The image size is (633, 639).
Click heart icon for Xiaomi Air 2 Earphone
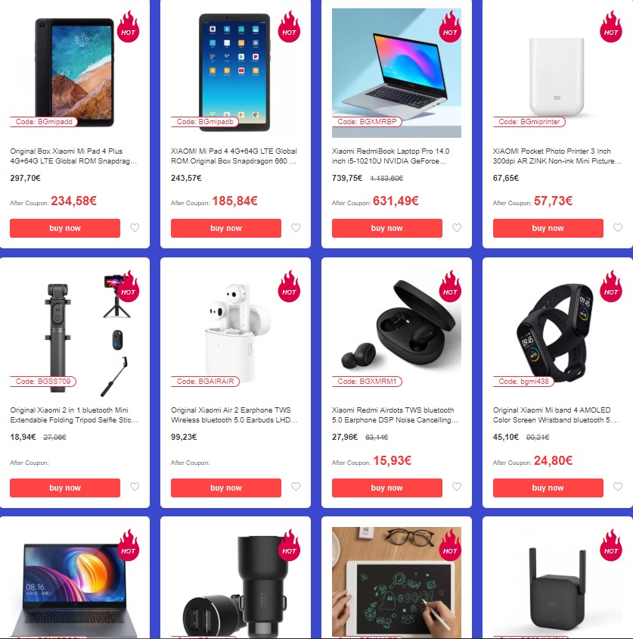(296, 486)
